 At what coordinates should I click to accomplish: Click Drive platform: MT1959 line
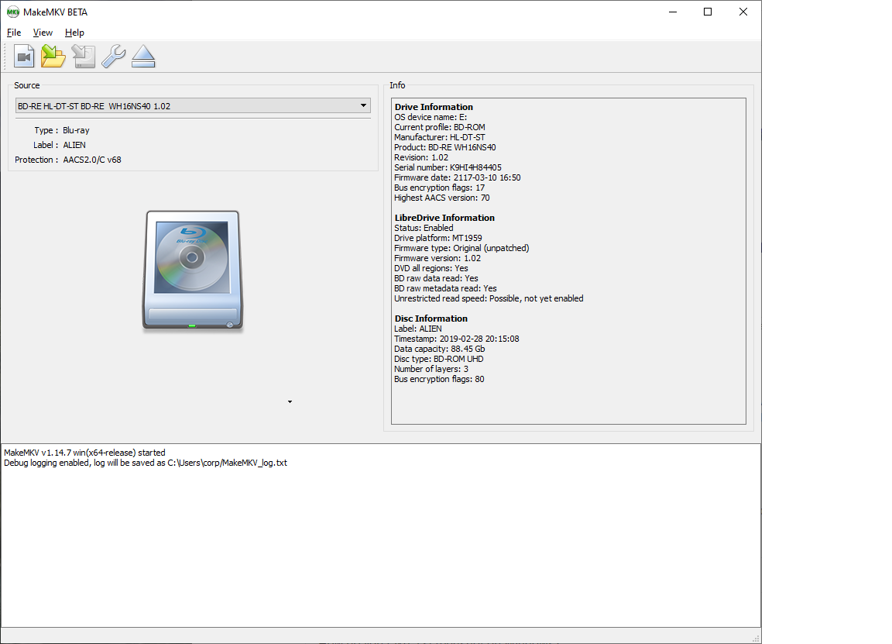click(438, 238)
